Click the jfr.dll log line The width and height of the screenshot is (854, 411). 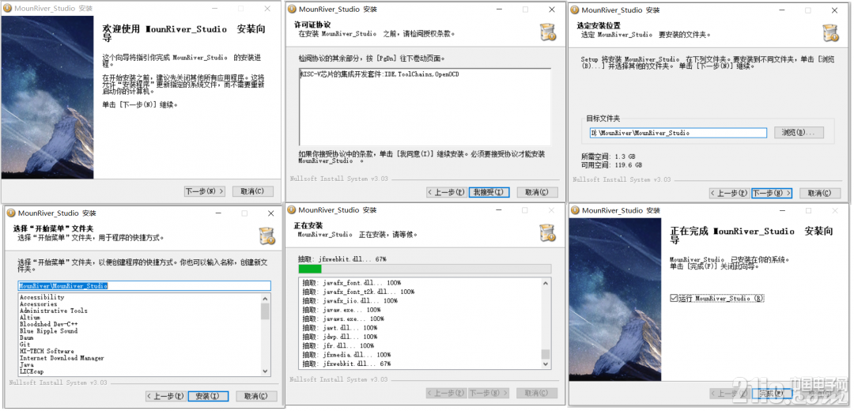coord(338,345)
